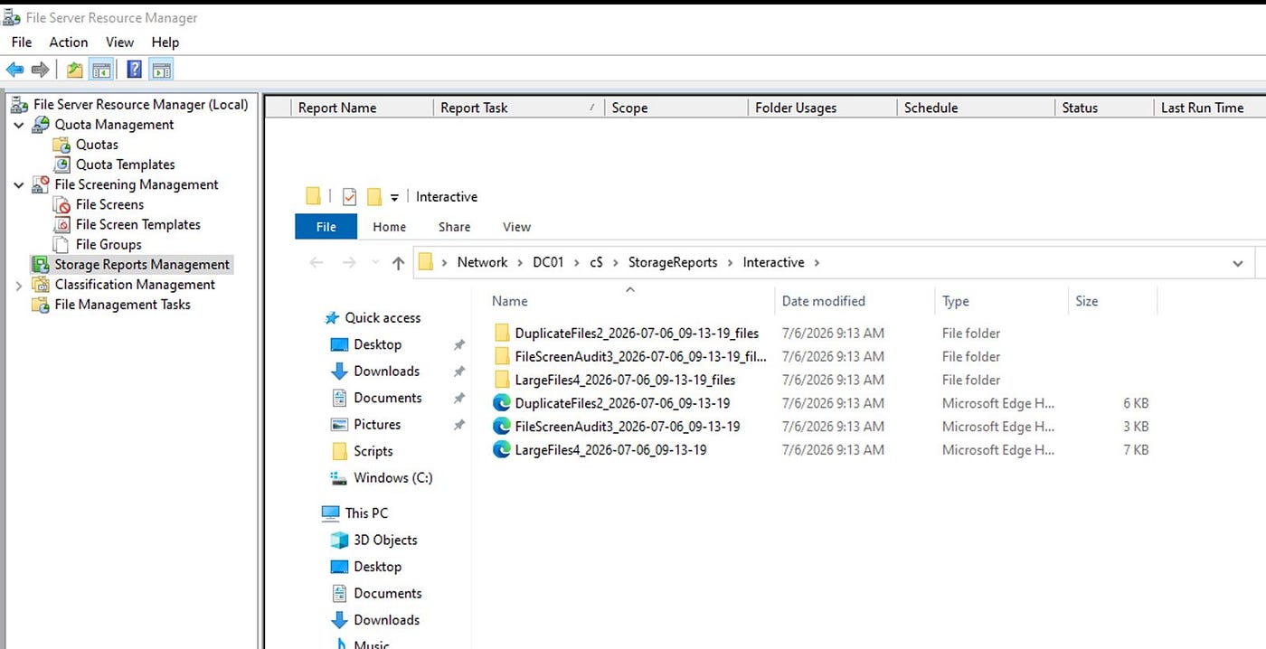Open the Action menu
Viewport: 1266px width, 649px height.
pos(69,42)
